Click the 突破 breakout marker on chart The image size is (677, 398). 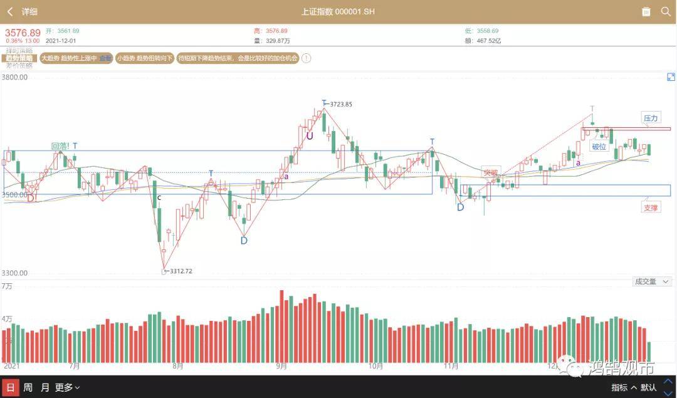click(x=490, y=172)
